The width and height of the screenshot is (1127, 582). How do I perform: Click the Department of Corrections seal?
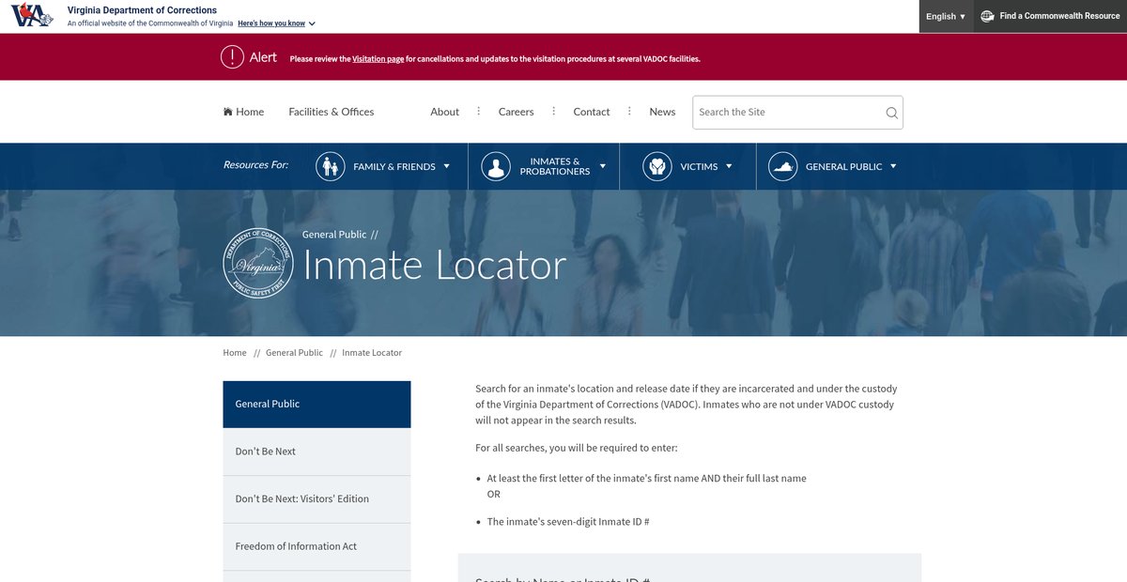click(258, 262)
